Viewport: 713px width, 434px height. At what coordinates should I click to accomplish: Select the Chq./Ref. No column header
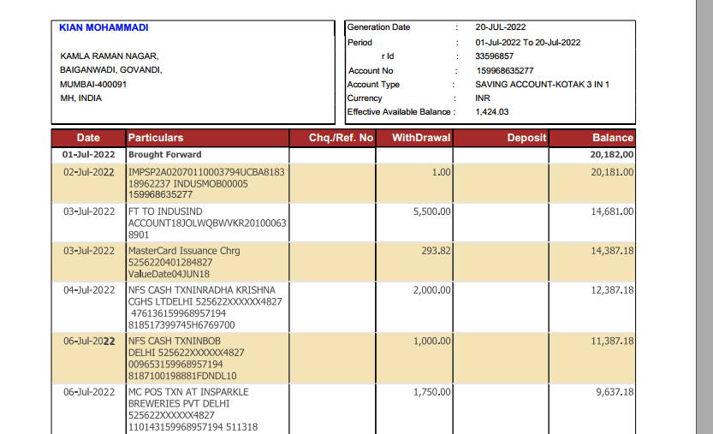[342, 138]
